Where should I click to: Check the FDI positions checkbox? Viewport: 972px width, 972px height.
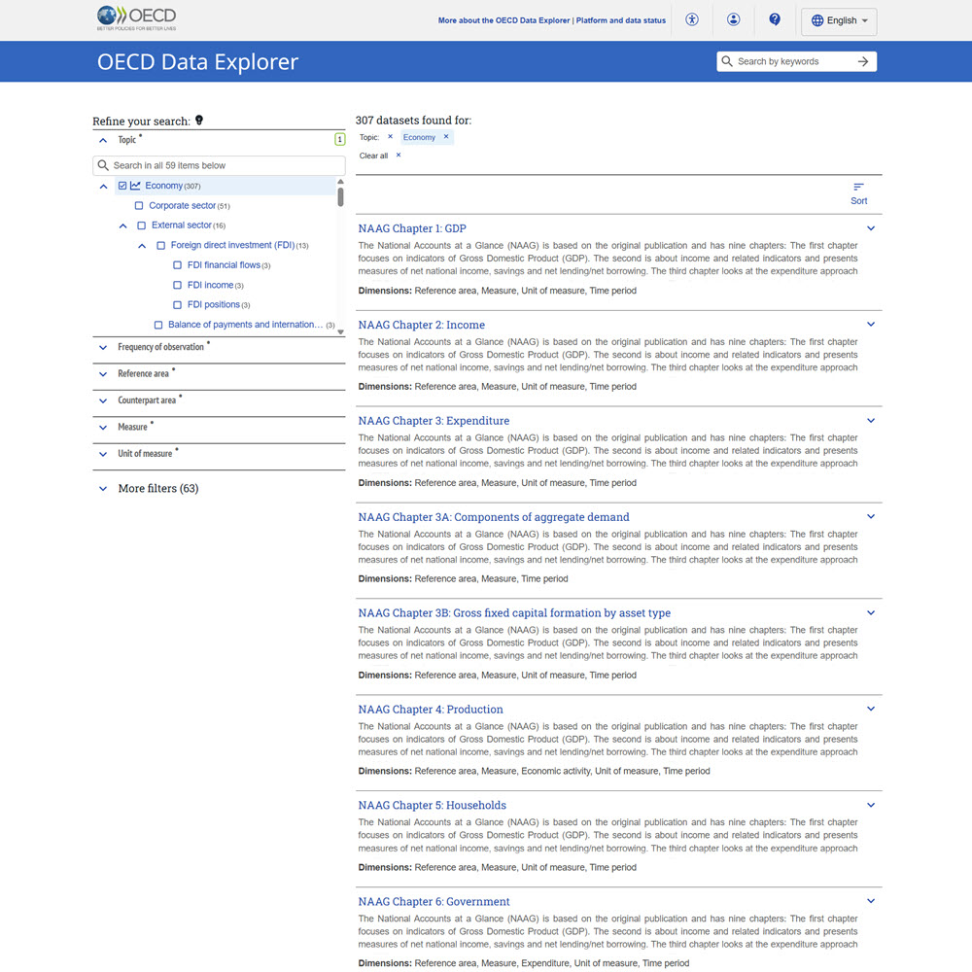(x=177, y=305)
